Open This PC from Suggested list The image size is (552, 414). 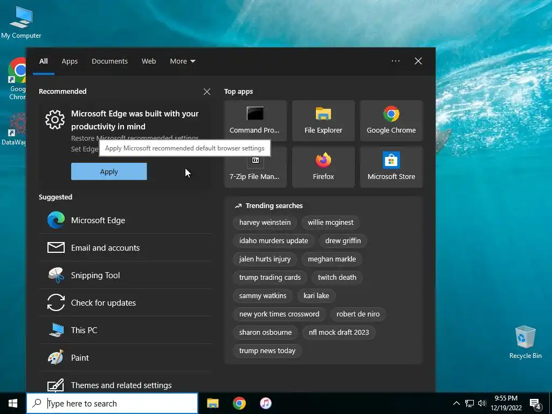[x=125, y=330]
